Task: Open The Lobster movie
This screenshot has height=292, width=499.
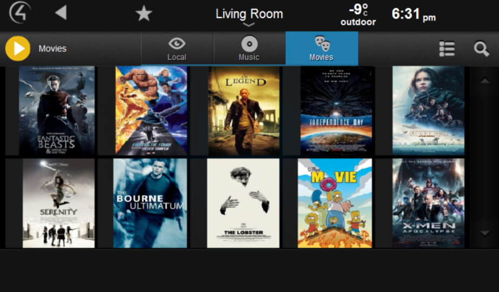Action: point(243,203)
